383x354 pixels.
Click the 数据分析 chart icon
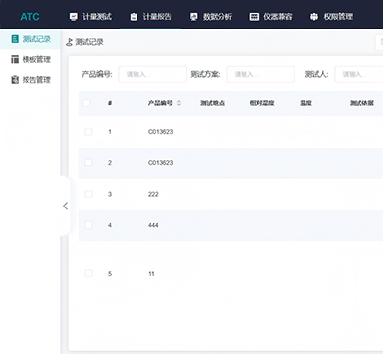tap(193, 17)
